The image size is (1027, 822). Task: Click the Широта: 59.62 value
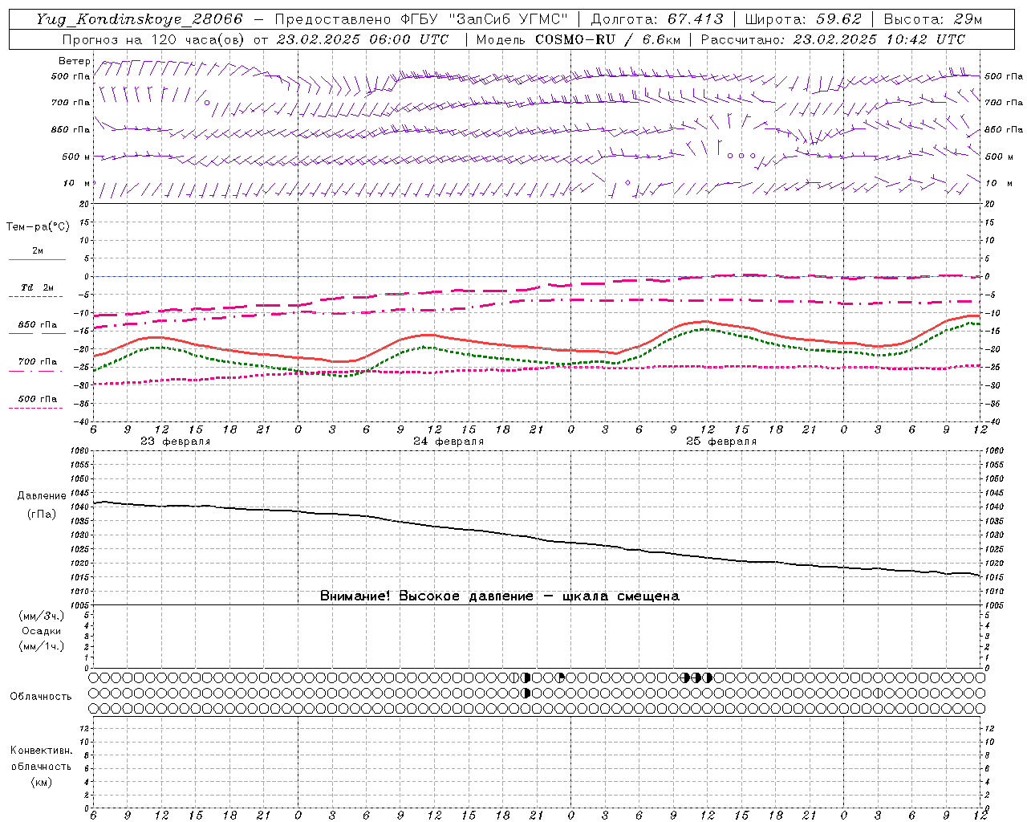[803, 19]
